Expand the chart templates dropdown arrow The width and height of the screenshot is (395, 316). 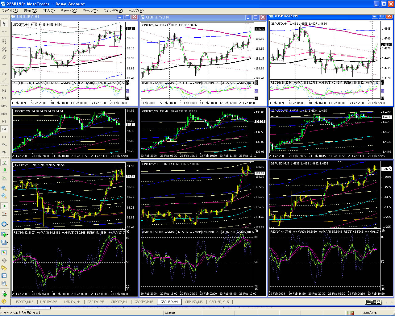7,243
